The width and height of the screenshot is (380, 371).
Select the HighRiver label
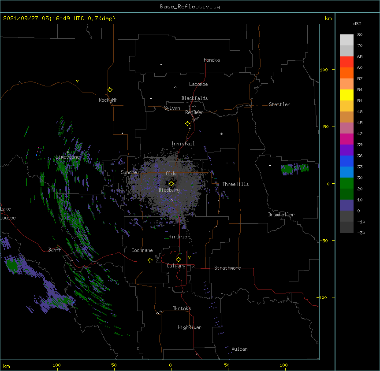(x=190, y=327)
